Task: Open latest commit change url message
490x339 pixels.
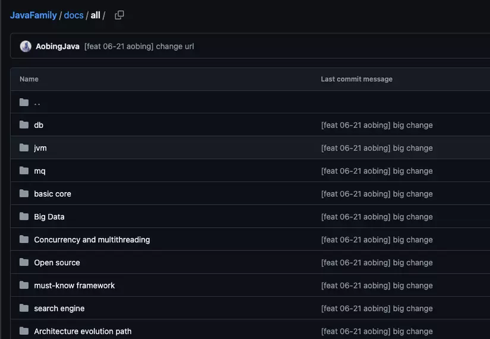Action: 139,46
